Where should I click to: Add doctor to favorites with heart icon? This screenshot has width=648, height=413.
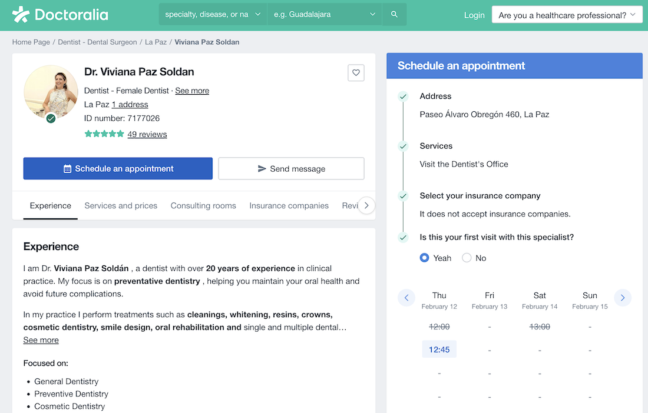[x=356, y=73]
